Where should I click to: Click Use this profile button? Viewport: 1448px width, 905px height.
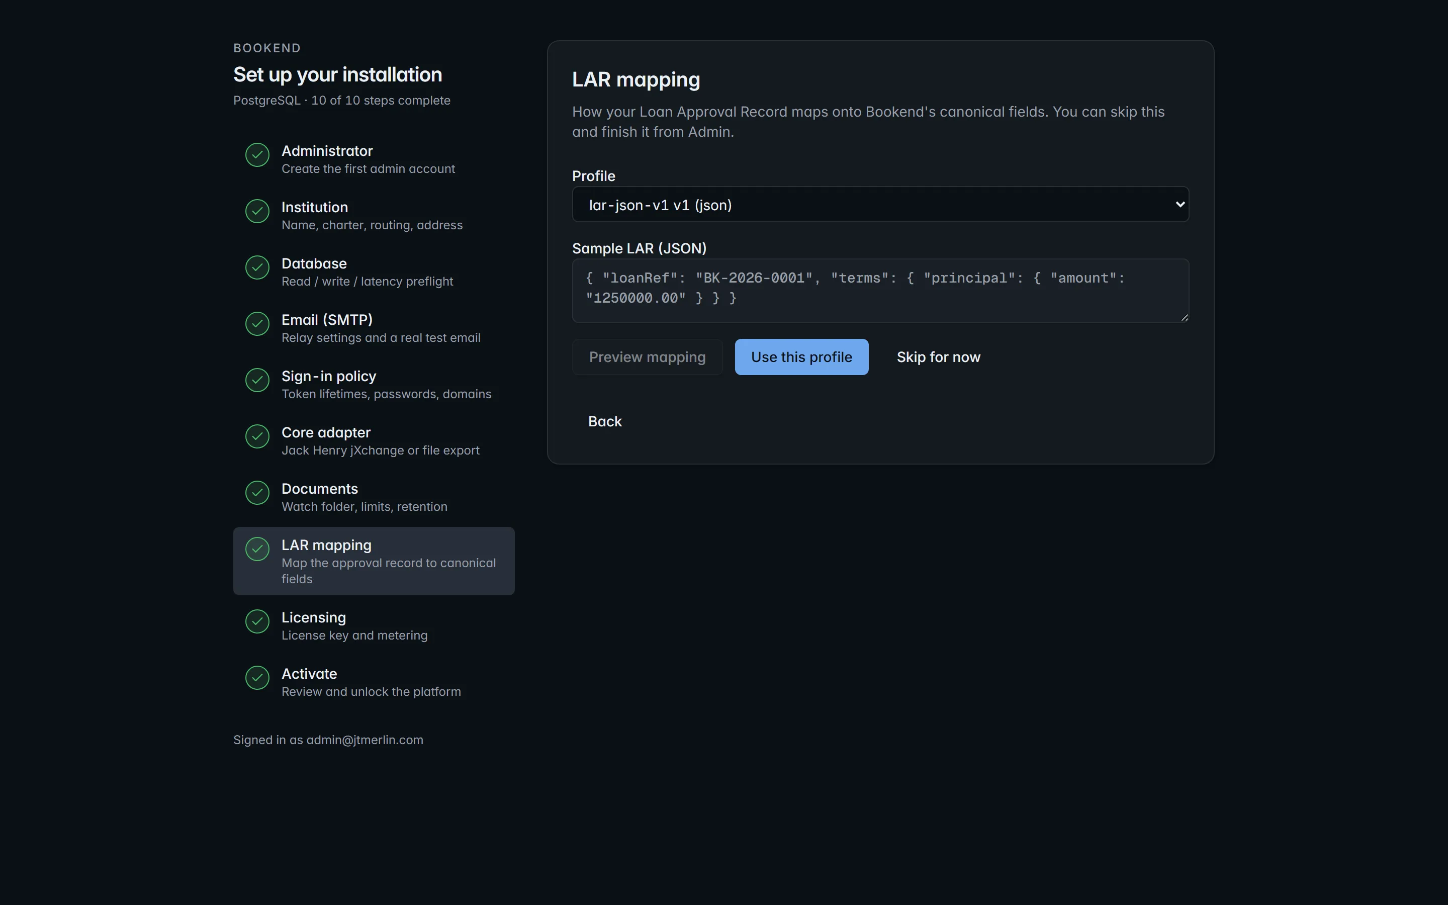[x=801, y=357]
